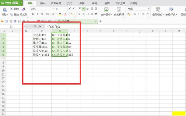Add a new document tab with plus
This screenshot has width=186, height=116.
(100, 21)
